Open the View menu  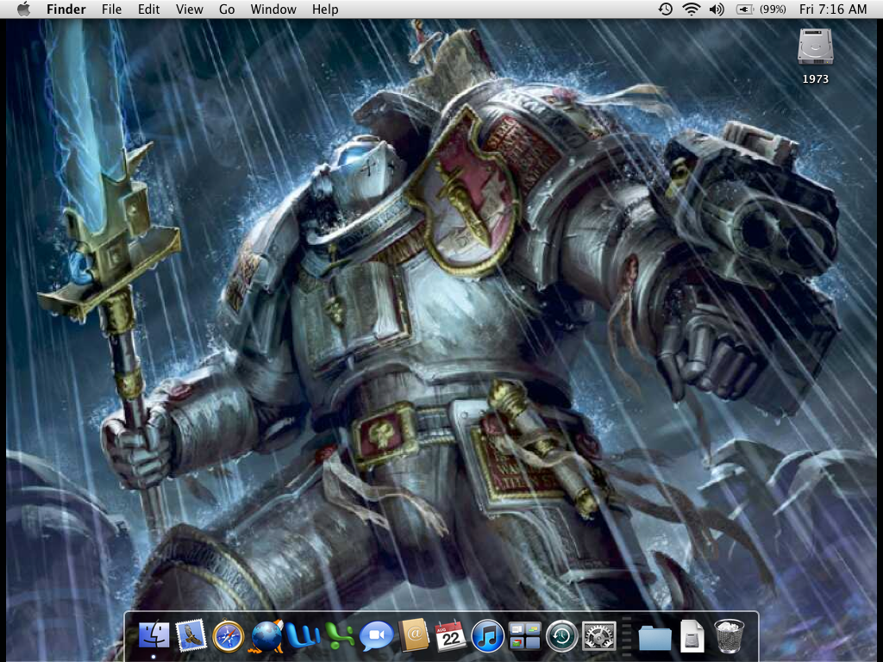tap(189, 9)
